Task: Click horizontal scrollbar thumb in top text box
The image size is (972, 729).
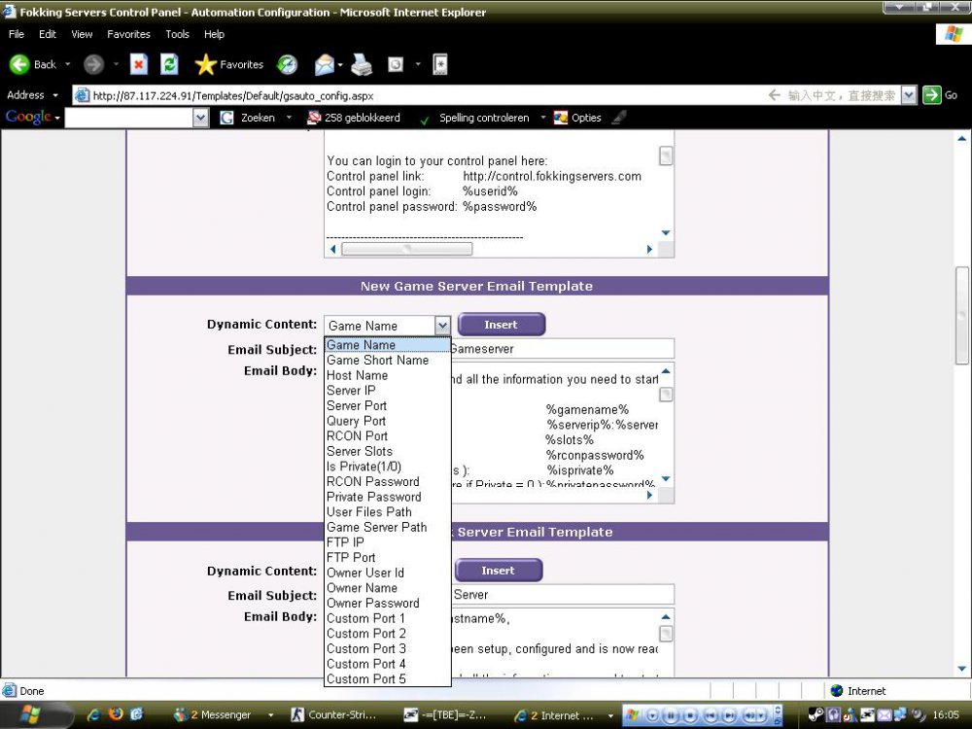Action: pyautogui.click(x=406, y=249)
